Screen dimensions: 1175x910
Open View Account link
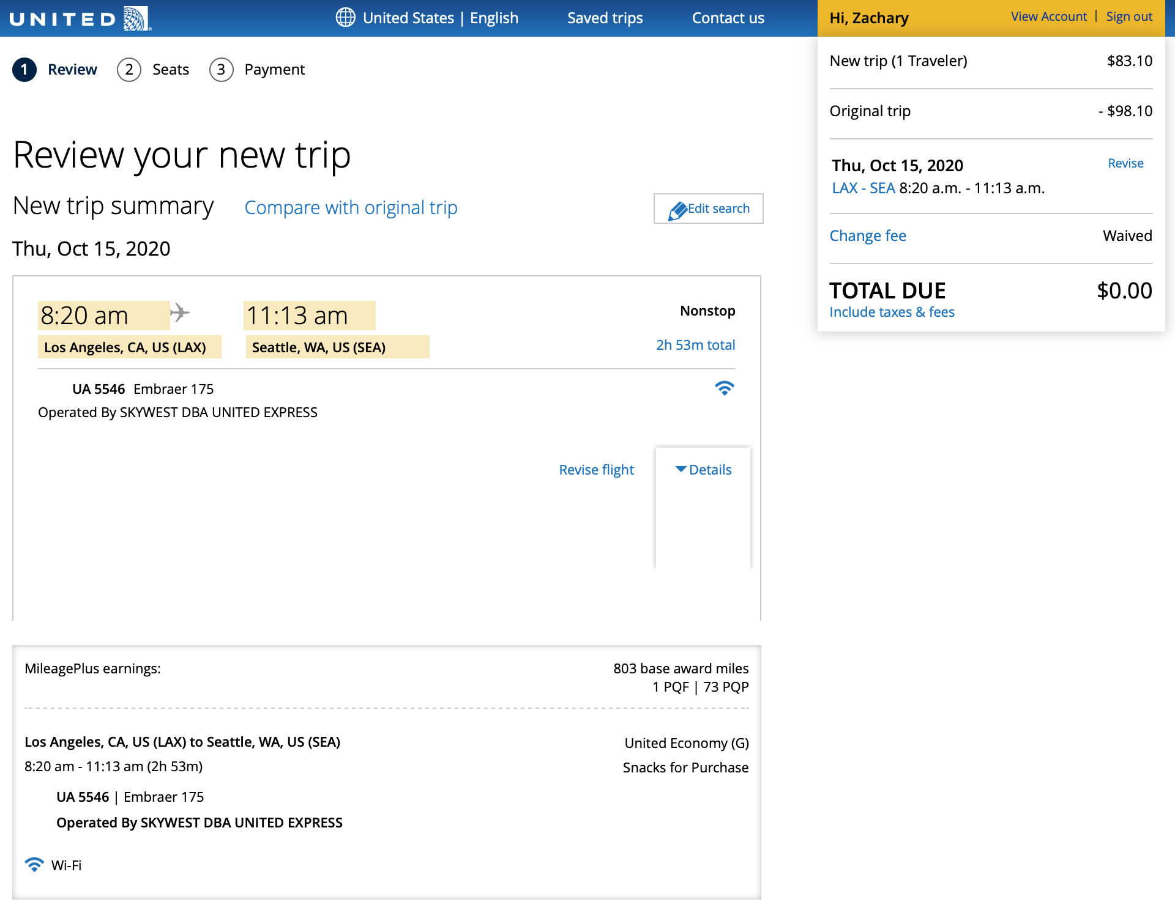point(1048,17)
